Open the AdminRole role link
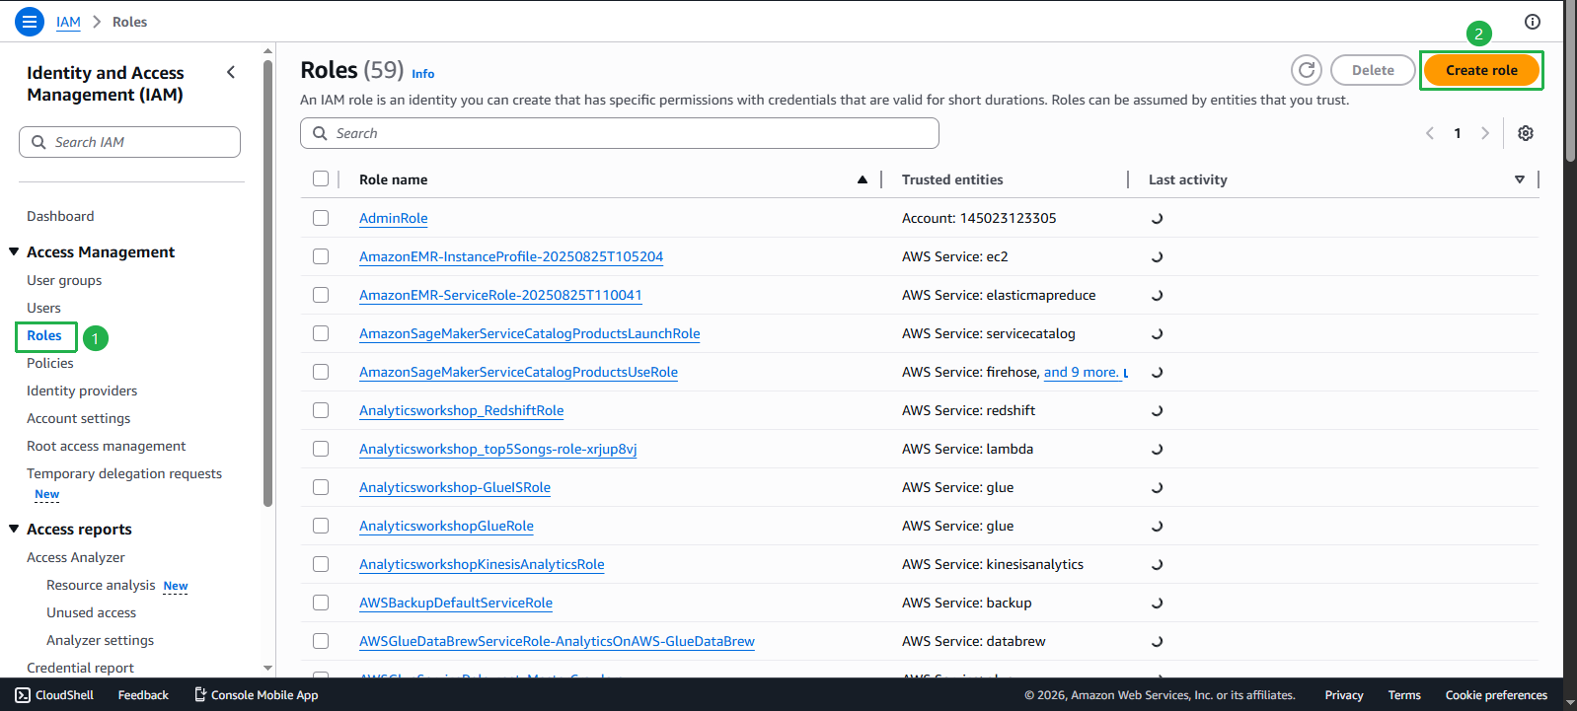Image resolution: width=1577 pixels, height=711 pixels. [x=394, y=218]
